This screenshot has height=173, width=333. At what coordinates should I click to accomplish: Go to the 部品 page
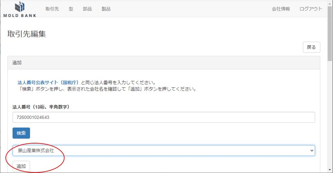click(87, 9)
